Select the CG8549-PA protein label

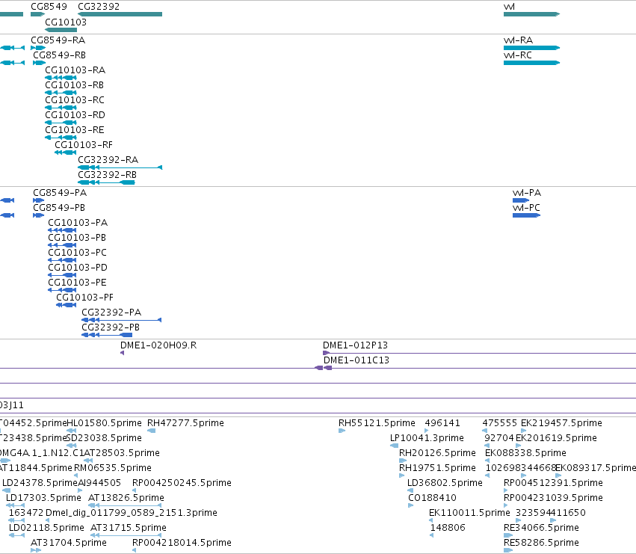click(x=60, y=193)
